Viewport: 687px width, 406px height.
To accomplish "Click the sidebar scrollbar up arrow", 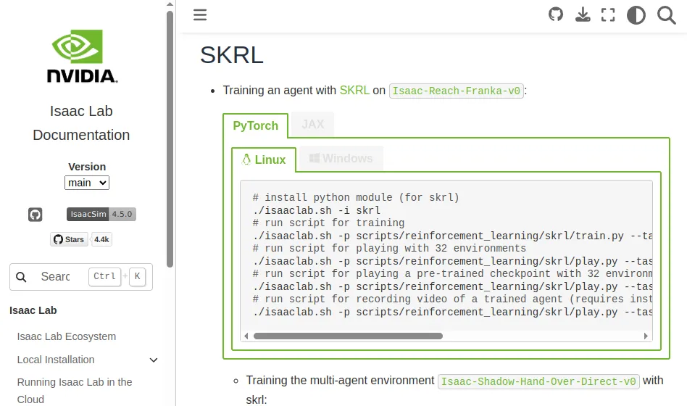I will (170, 4).
